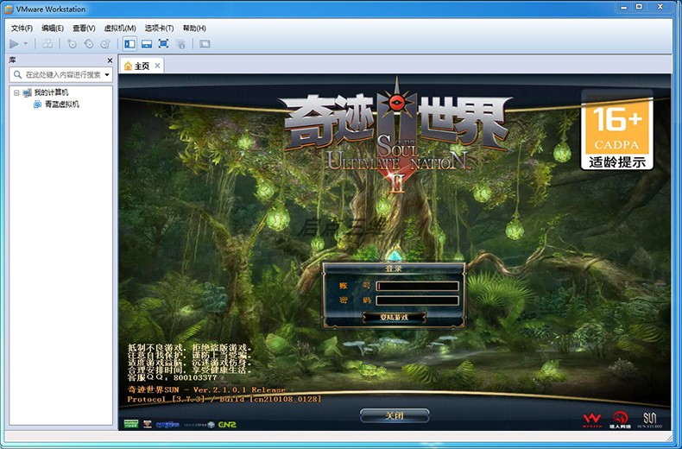This screenshot has width=682, height=449.
Task: Click the Unity mode toolbar icon
Action: click(180, 43)
